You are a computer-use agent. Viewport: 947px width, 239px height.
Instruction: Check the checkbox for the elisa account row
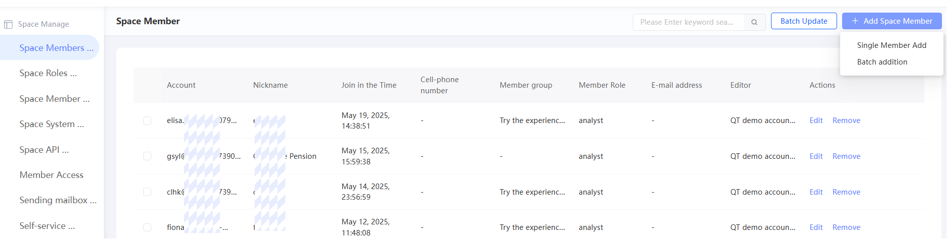point(147,121)
